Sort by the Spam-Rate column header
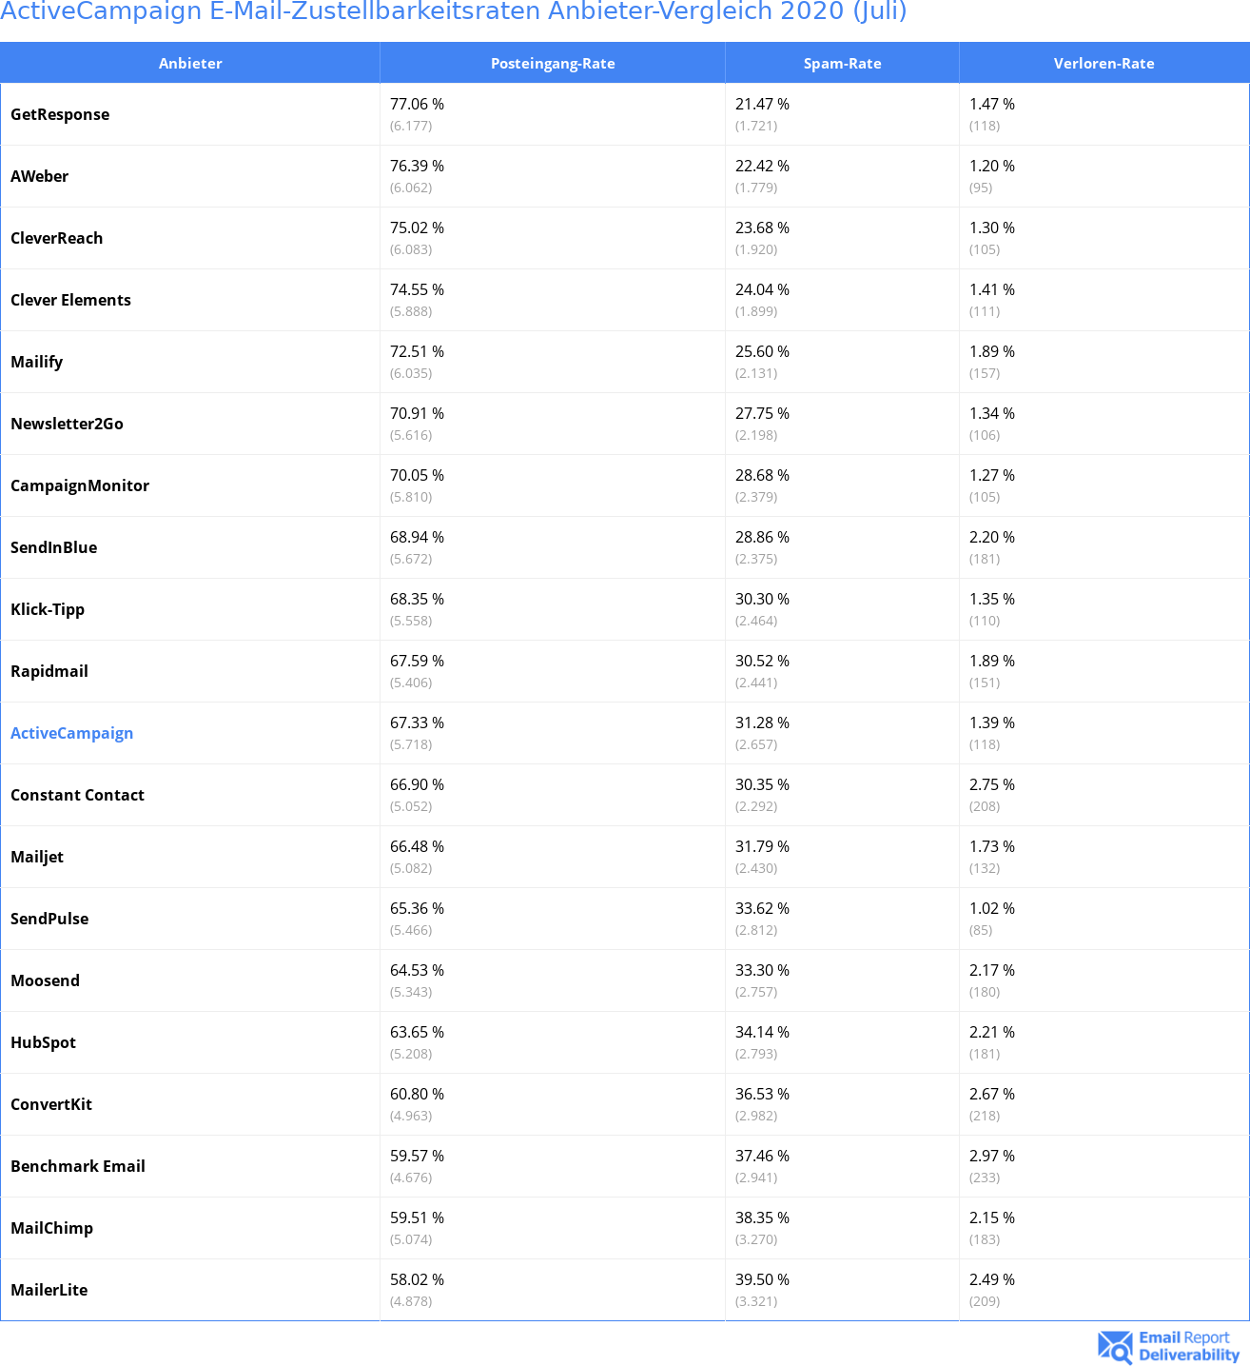 tap(842, 64)
